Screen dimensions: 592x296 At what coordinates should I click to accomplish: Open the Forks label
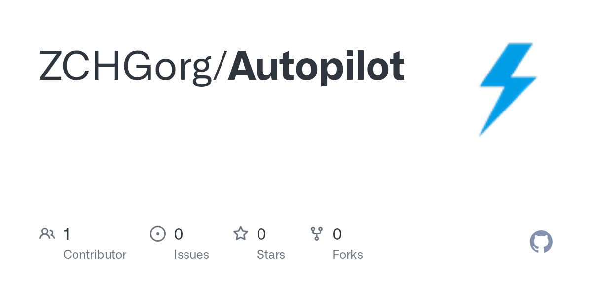point(347,255)
